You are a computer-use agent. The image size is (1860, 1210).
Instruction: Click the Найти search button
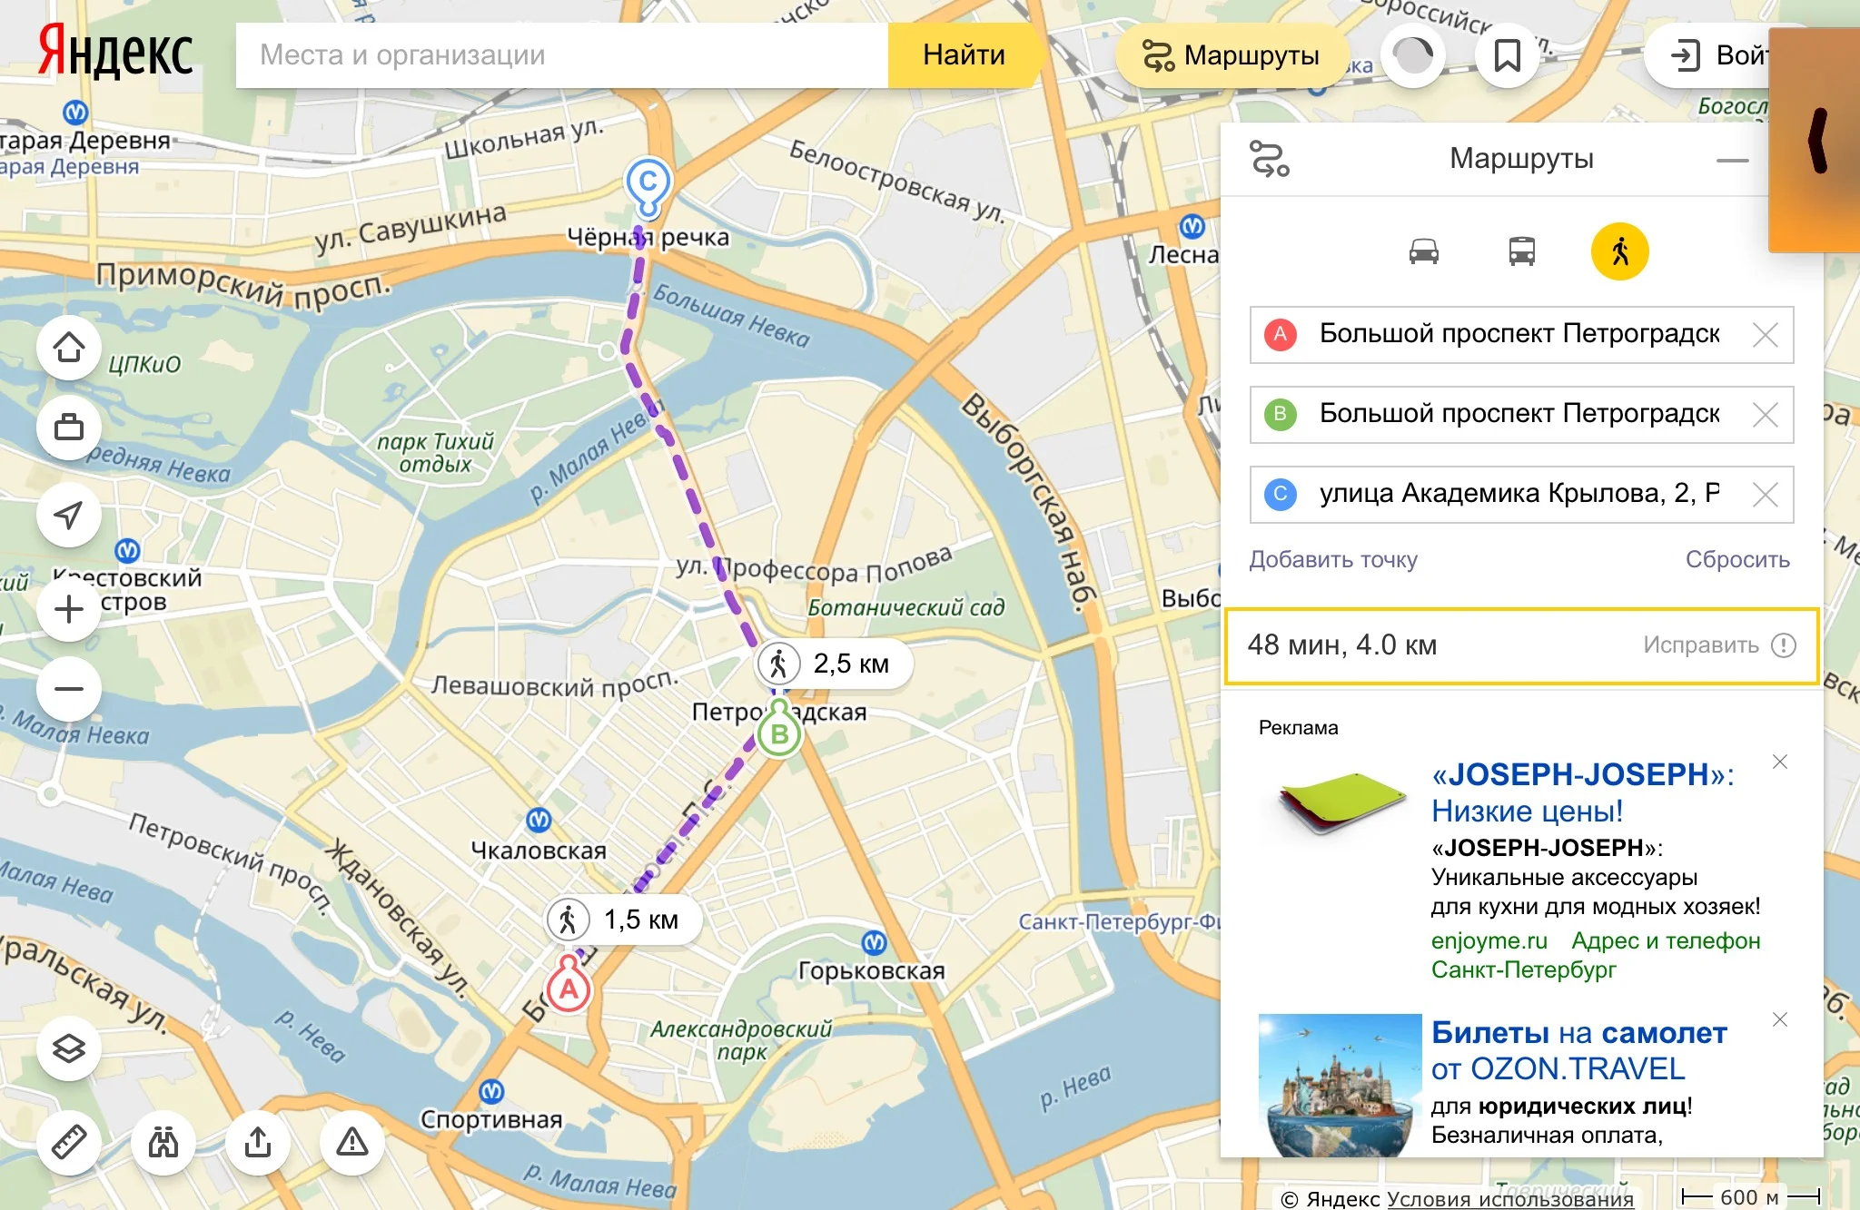pos(964,55)
